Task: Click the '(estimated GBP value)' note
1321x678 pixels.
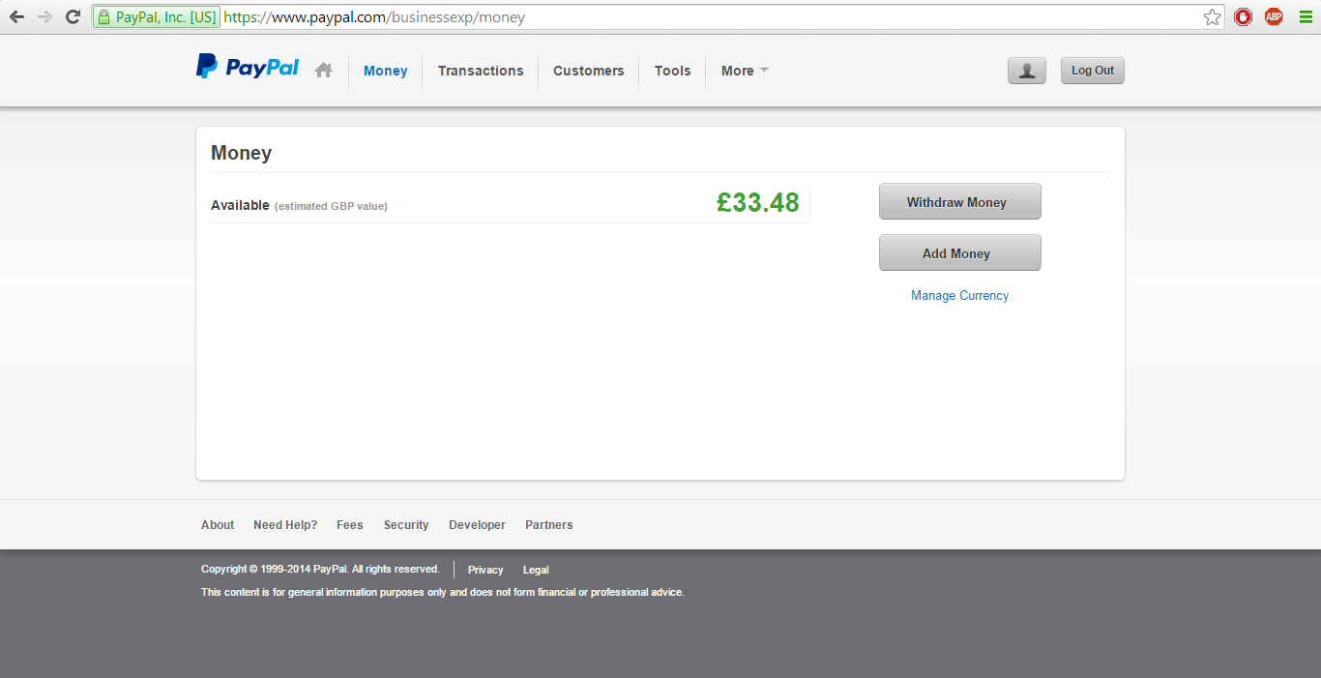Action: (x=331, y=206)
